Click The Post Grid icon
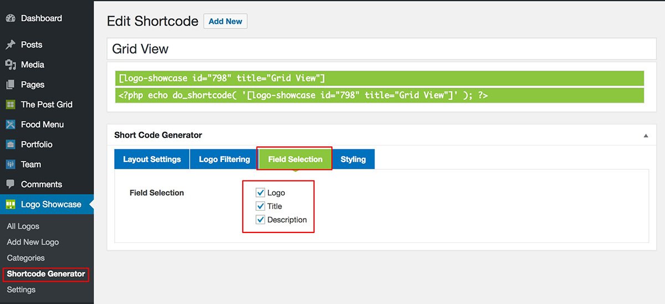This screenshot has width=665, height=304. click(11, 104)
